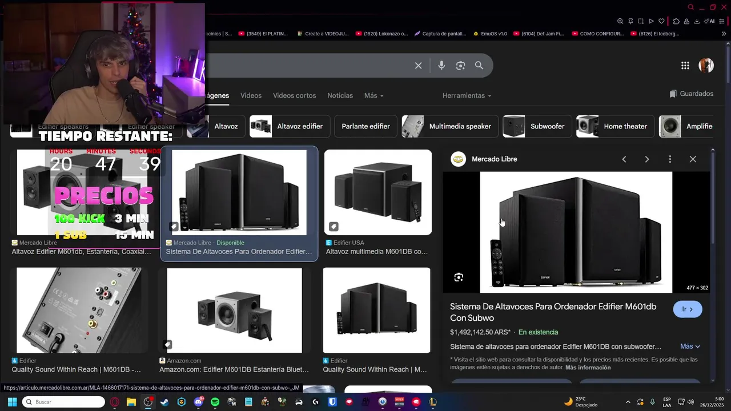The height and width of the screenshot is (411, 731).
Task: Switch to the Noticias tab
Action: point(340,95)
